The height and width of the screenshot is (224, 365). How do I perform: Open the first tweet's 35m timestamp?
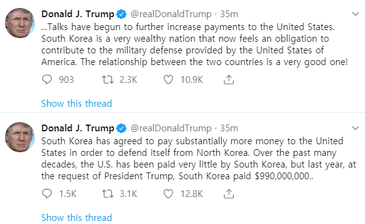pyautogui.click(x=229, y=14)
